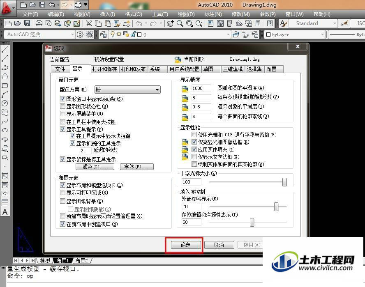
Task: Open the AutoCAD 经典 workspace dropdown
Action: click(39, 34)
